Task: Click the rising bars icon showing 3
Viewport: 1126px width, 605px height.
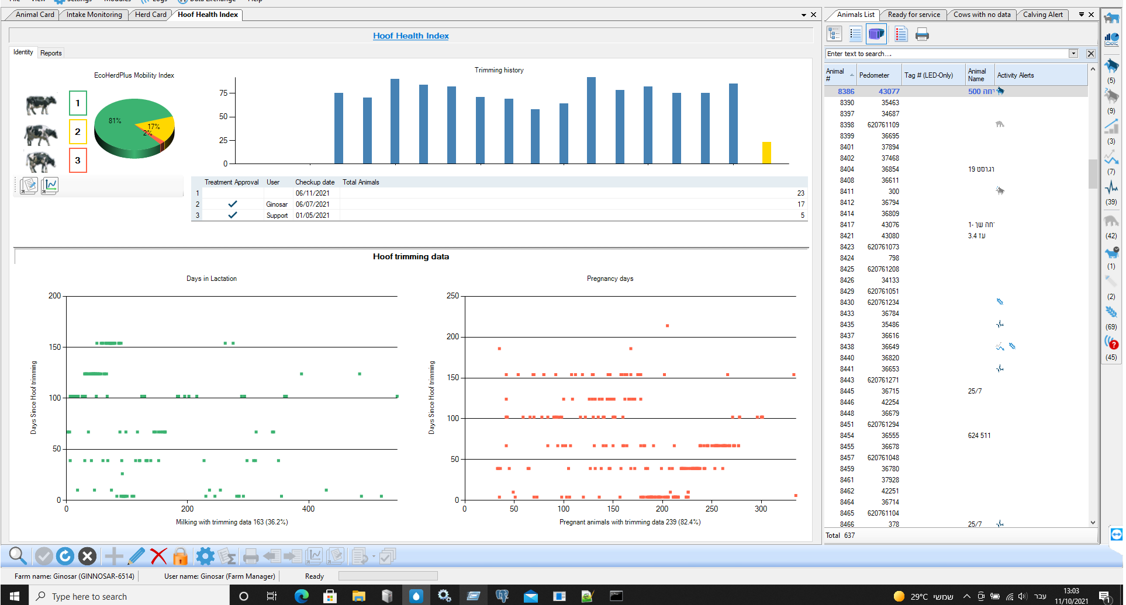Action: click(1111, 126)
